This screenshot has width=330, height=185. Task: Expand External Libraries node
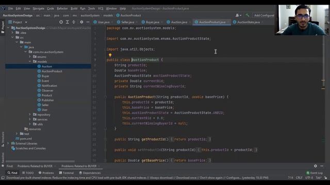tap(8, 143)
